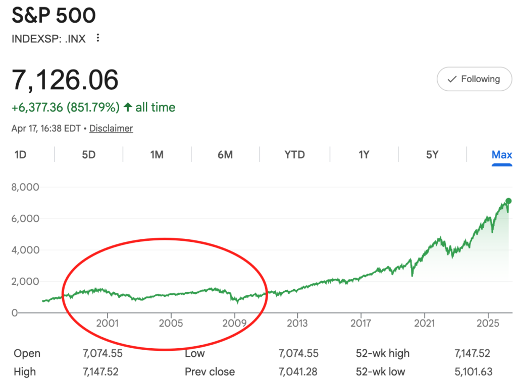The height and width of the screenshot is (385, 517).
Task: Click the green endpoint dot on the chart
Action: 508,201
